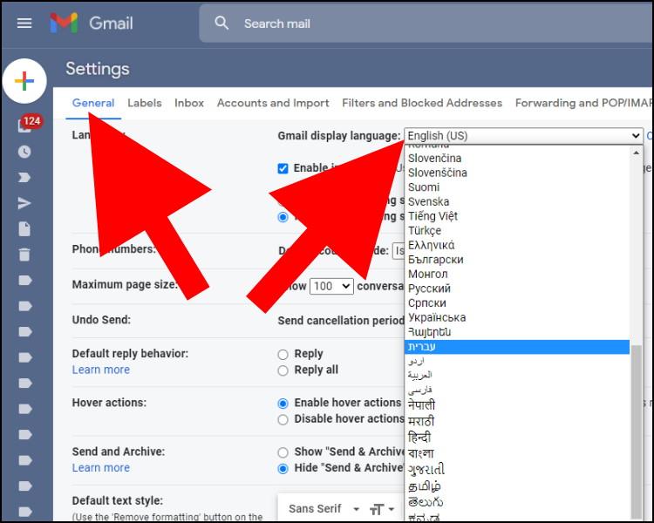Expand the text size dropdown arrow
The height and width of the screenshot is (523, 654).
coord(392,509)
